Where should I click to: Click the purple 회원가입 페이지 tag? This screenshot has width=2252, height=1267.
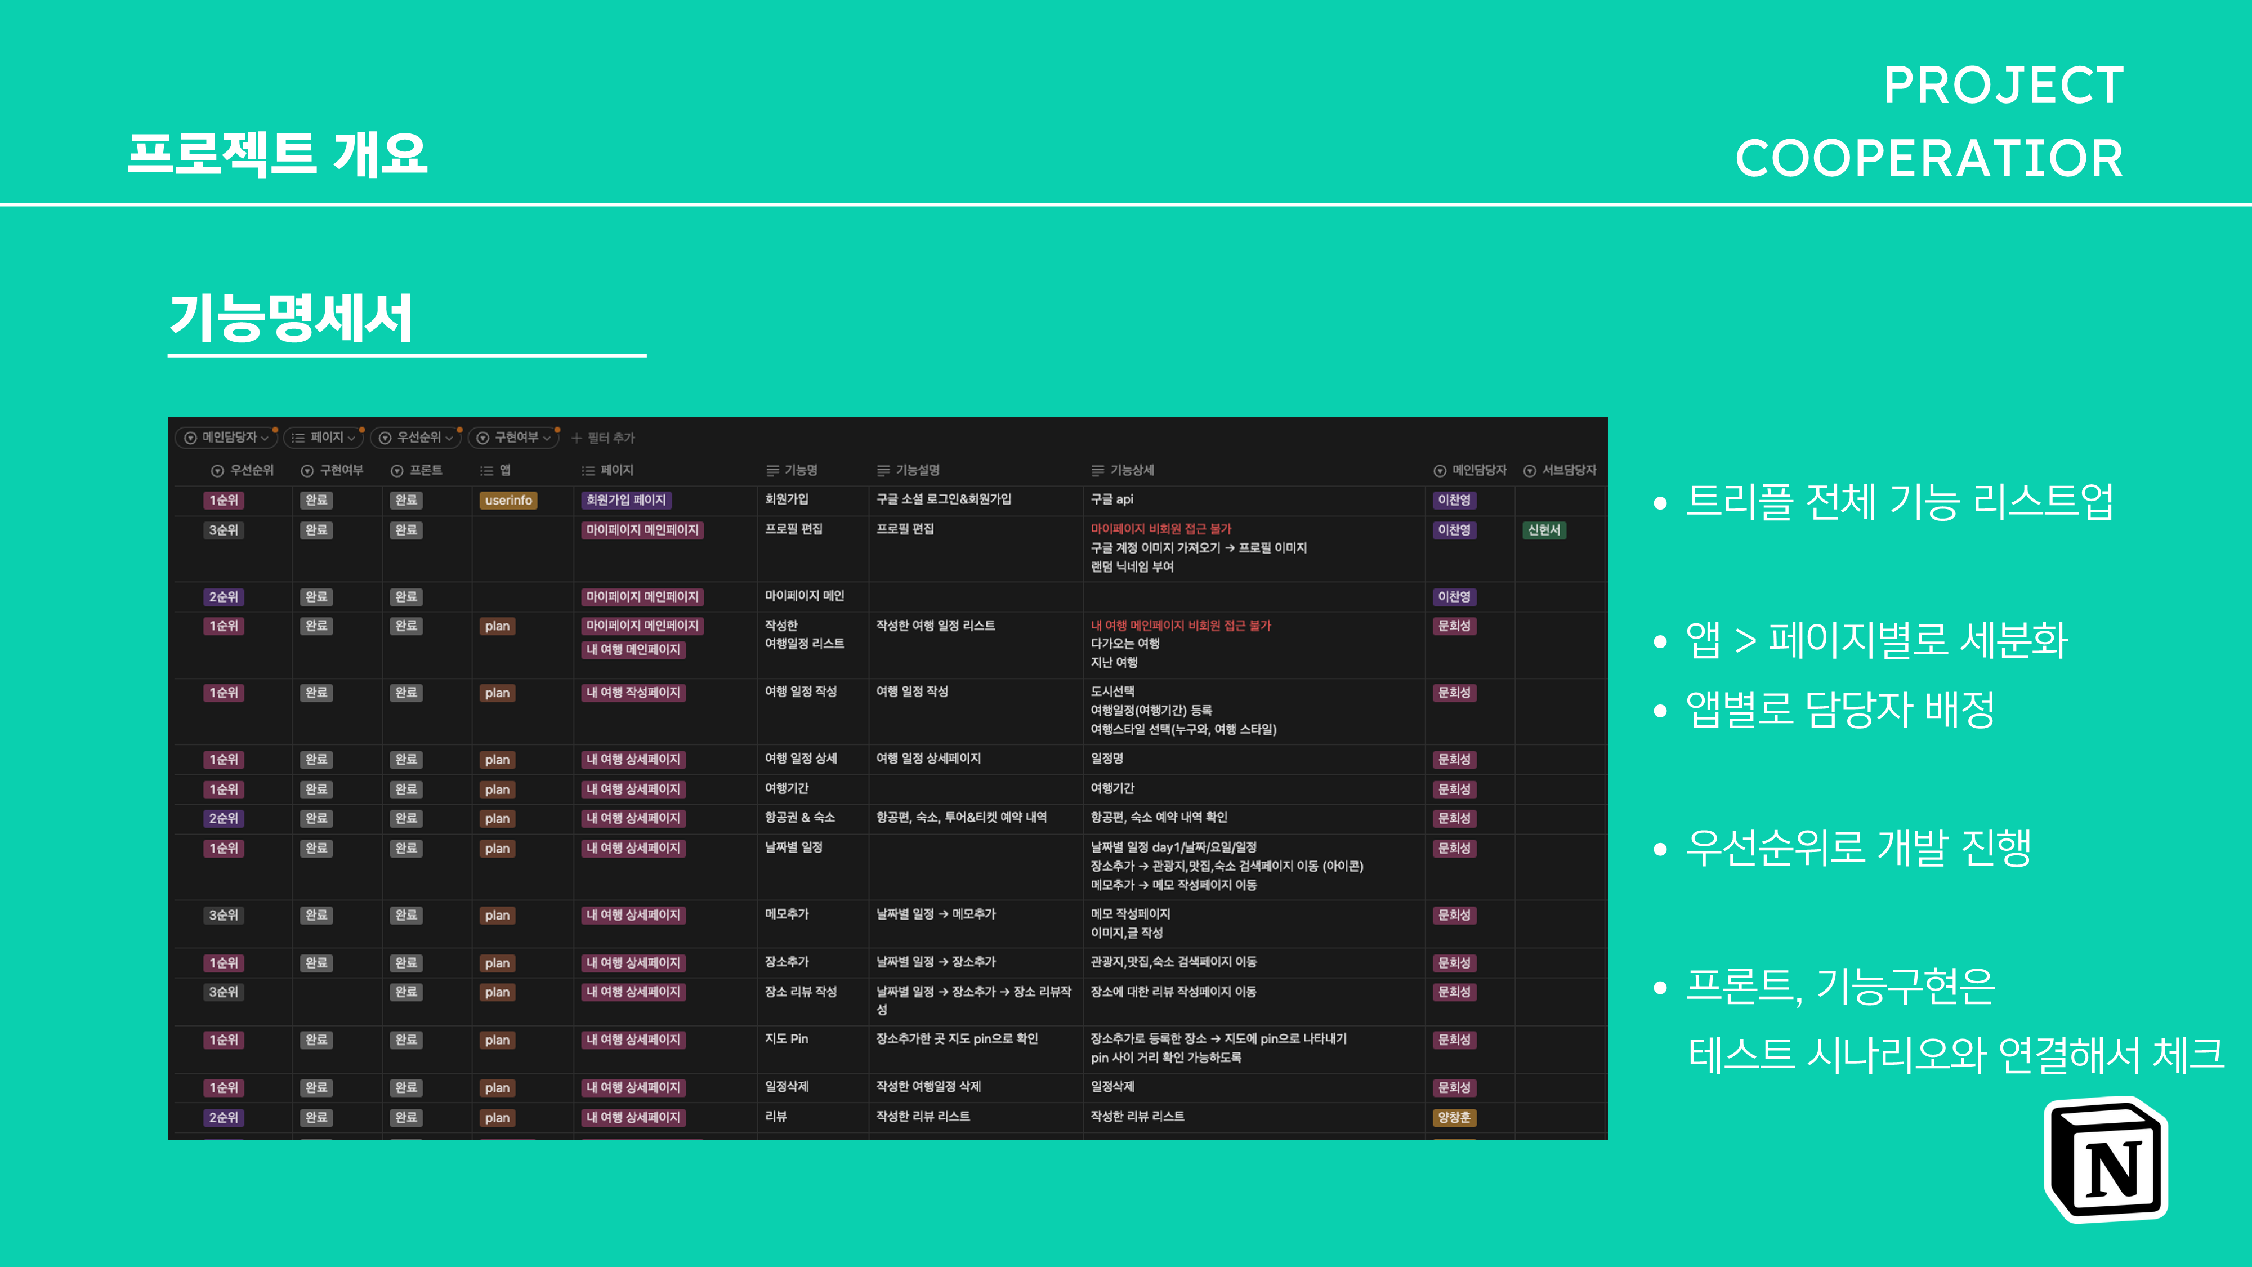point(626,500)
